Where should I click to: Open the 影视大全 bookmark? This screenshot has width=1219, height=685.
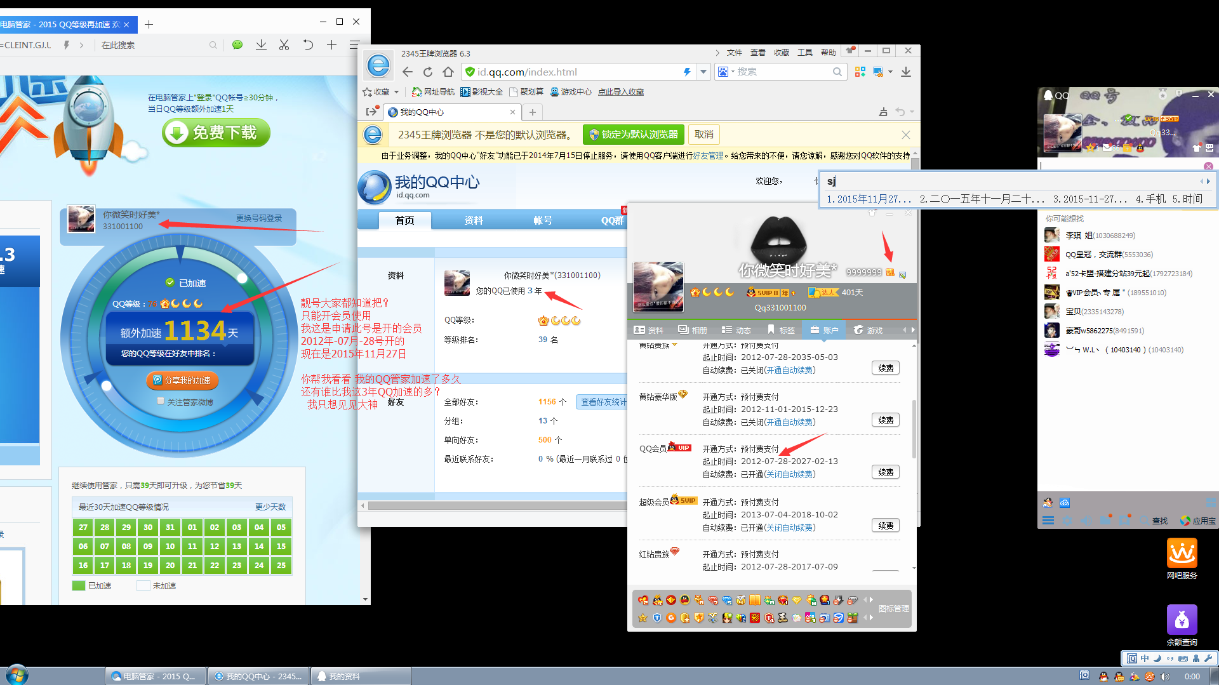pos(482,92)
